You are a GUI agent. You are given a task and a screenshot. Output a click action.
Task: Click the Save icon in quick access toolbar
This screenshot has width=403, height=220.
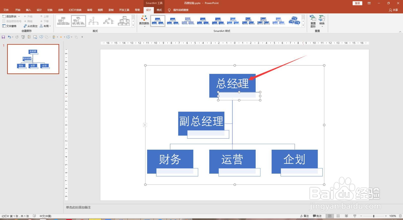pyautogui.click(x=3, y=37)
